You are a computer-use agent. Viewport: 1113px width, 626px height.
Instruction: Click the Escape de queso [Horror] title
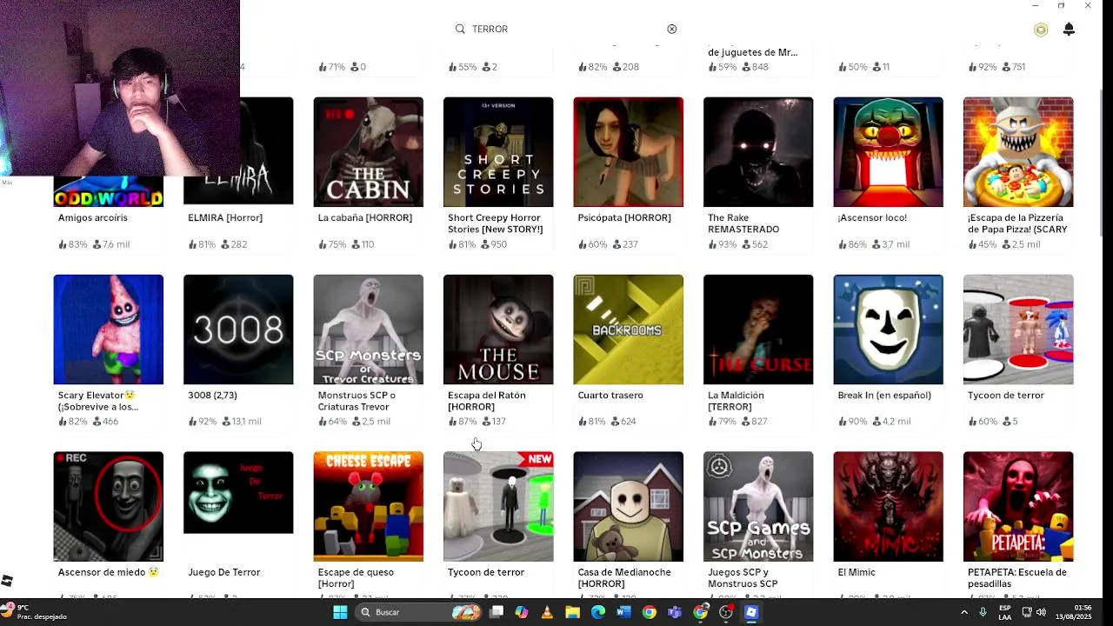(x=356, y=578)
